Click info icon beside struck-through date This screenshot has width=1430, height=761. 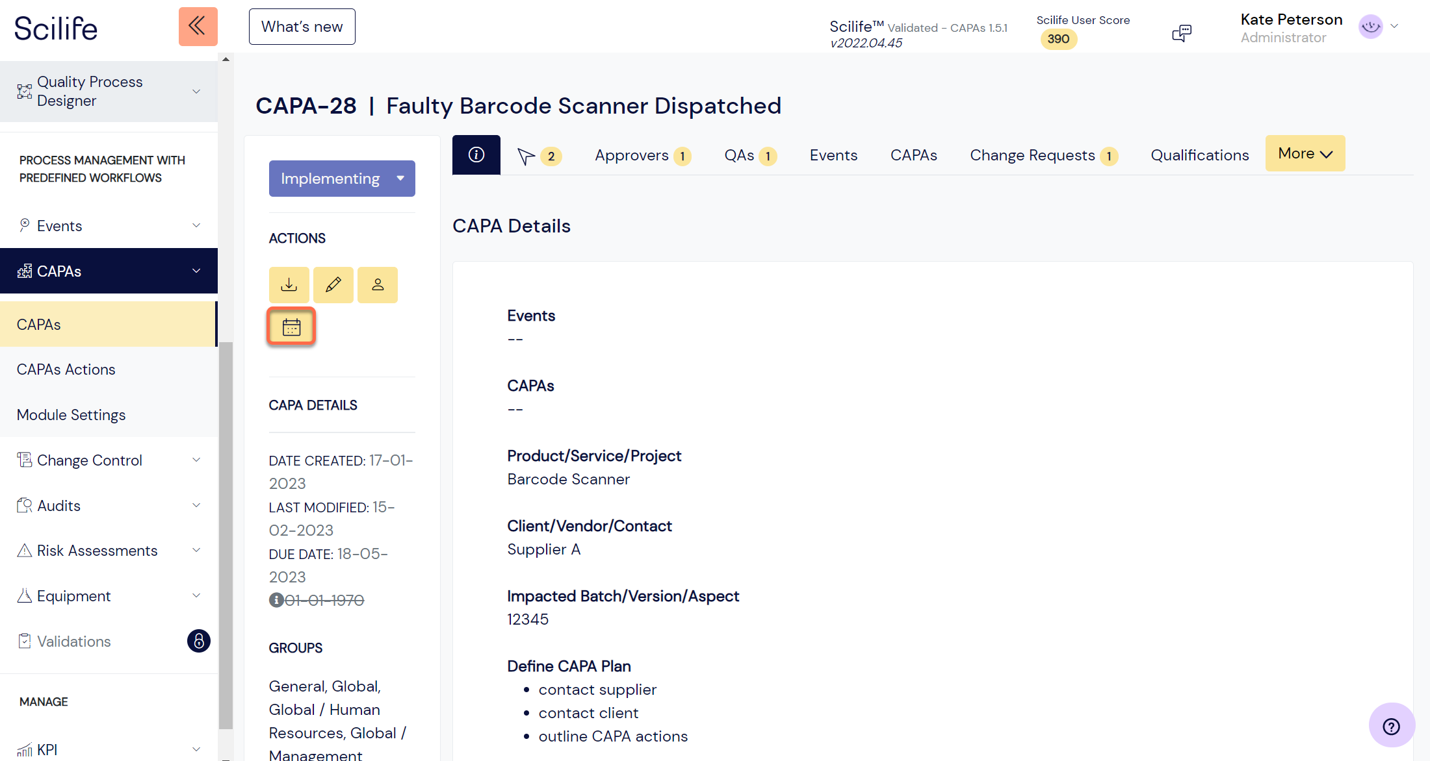pos(276,600)
